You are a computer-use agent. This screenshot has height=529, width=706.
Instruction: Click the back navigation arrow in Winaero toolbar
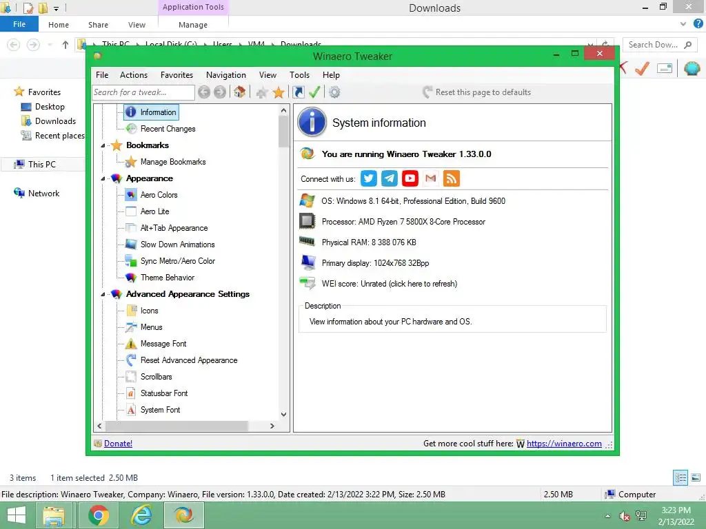click(x=204, y=92)
